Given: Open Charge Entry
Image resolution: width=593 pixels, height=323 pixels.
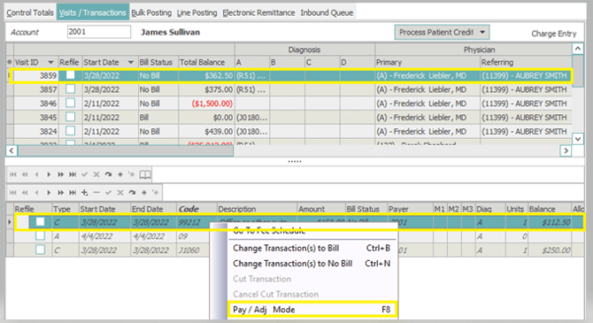Looking at the screenshot, I should pyautogui.click(x=554, y=34).
